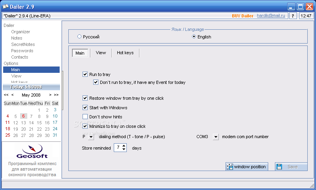Select May 22 in the calendar
This screenshot has width=316, height=190.
(x=39, y=129)
